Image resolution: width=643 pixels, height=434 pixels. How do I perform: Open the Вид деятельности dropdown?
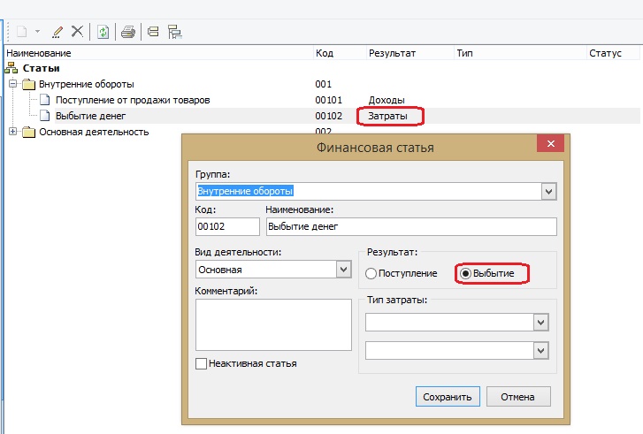tap(343, 270)
